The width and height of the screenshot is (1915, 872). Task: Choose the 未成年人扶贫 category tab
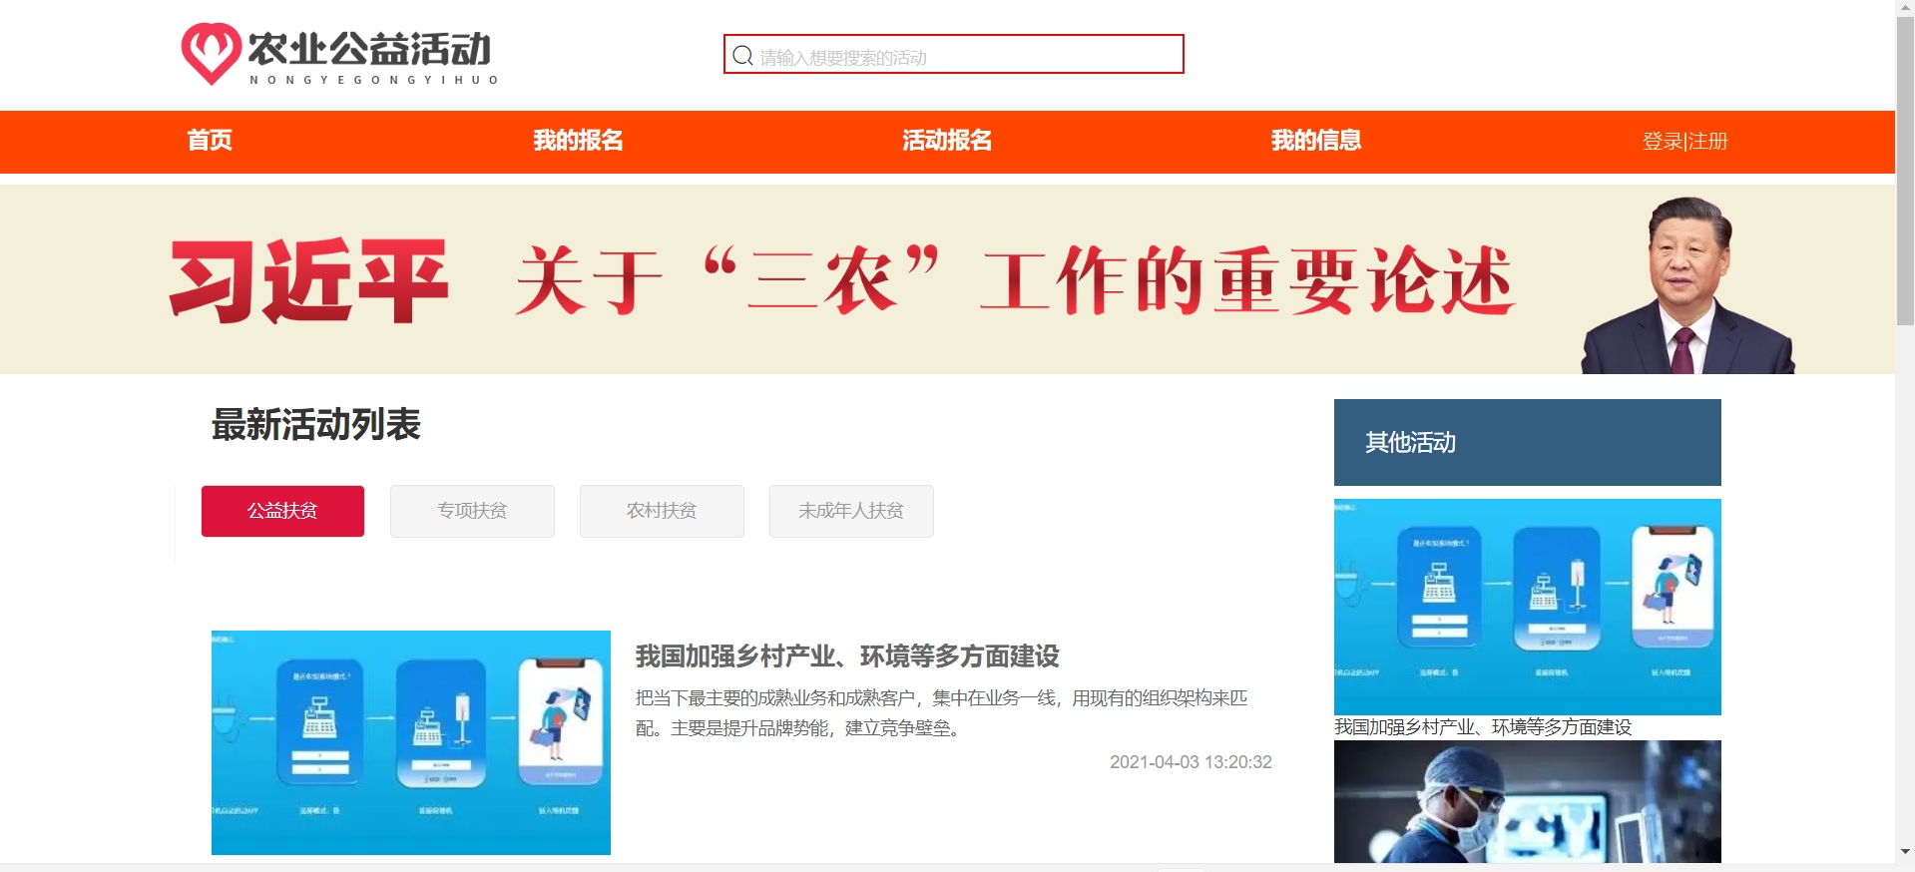(x=851, y=511)
